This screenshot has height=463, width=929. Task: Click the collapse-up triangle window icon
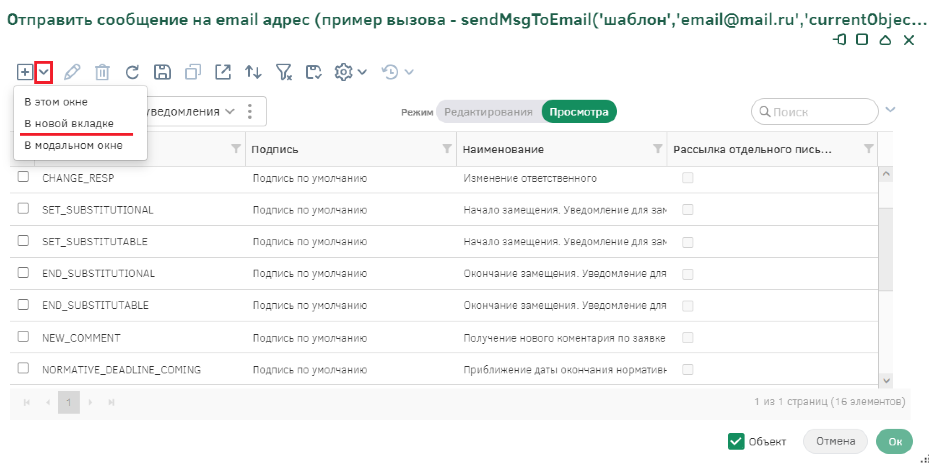point(885,40)
